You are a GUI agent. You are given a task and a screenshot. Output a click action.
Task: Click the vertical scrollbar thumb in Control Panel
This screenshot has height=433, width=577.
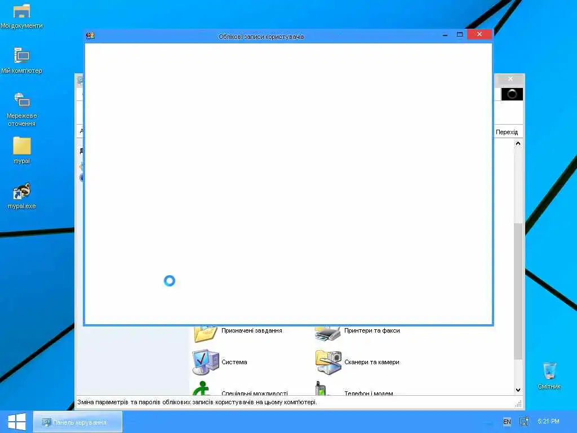[x=518, y=291]
